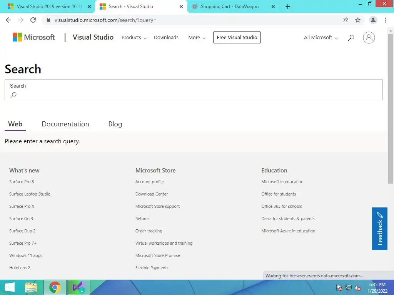The width and height of the screenshot is (394, 295).
Task: Open Chrome three-dot menu
Action: click(x=386, y=20)
